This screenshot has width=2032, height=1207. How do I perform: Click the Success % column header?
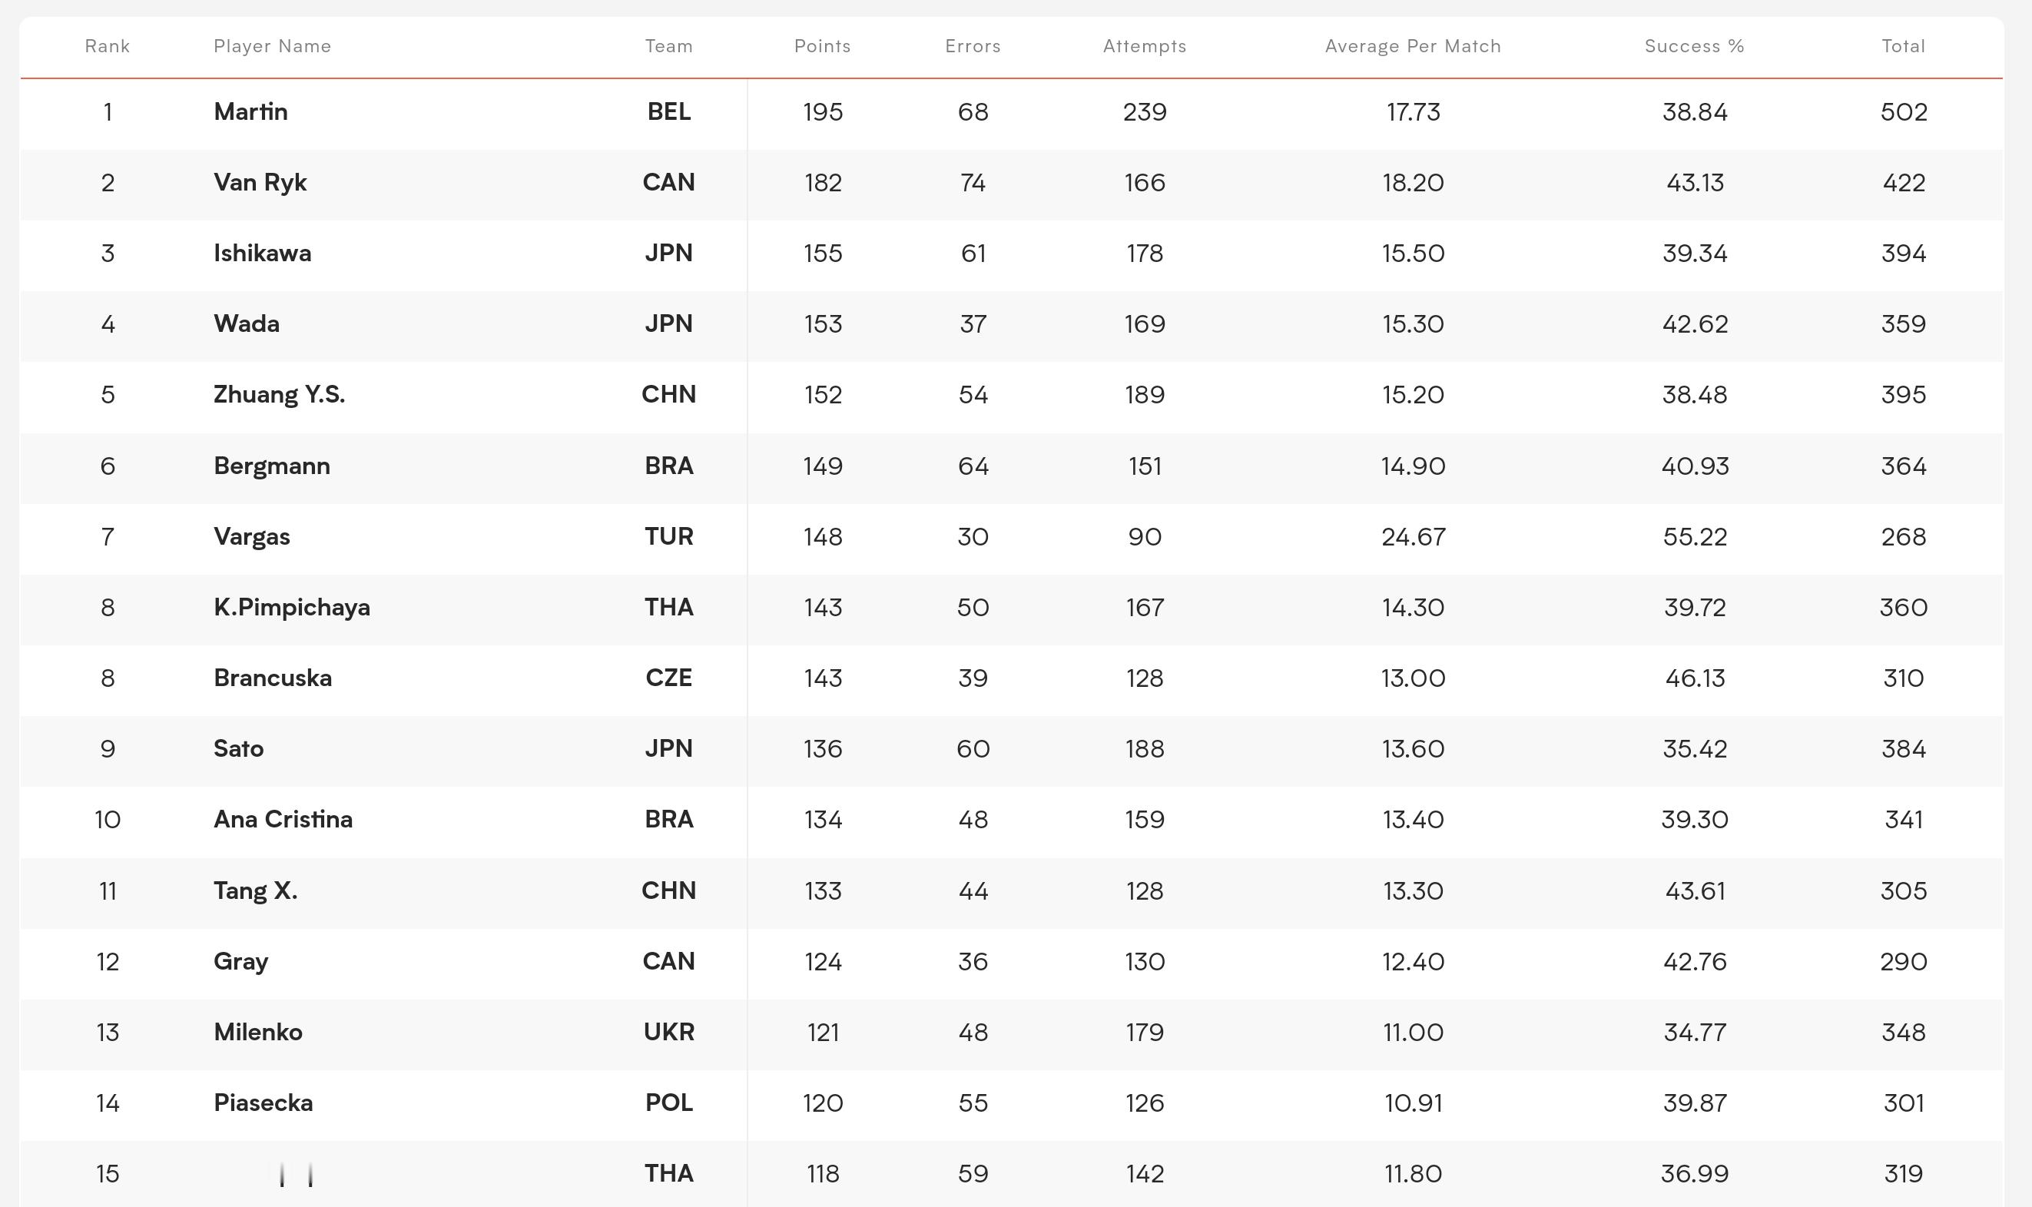coord(1694,46)
